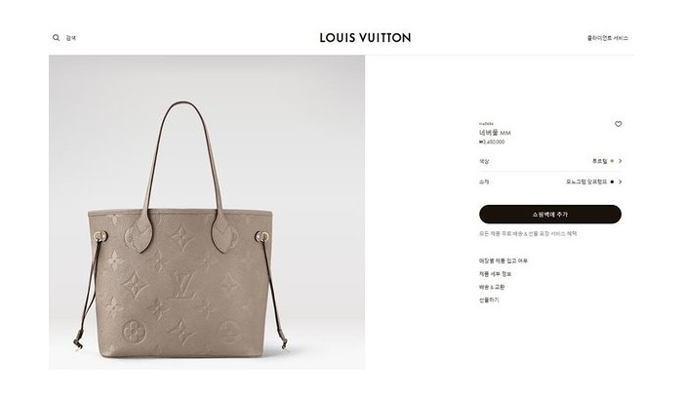Select the 투르털 color value
683x398 pixels.
click(x=599, y=161)
